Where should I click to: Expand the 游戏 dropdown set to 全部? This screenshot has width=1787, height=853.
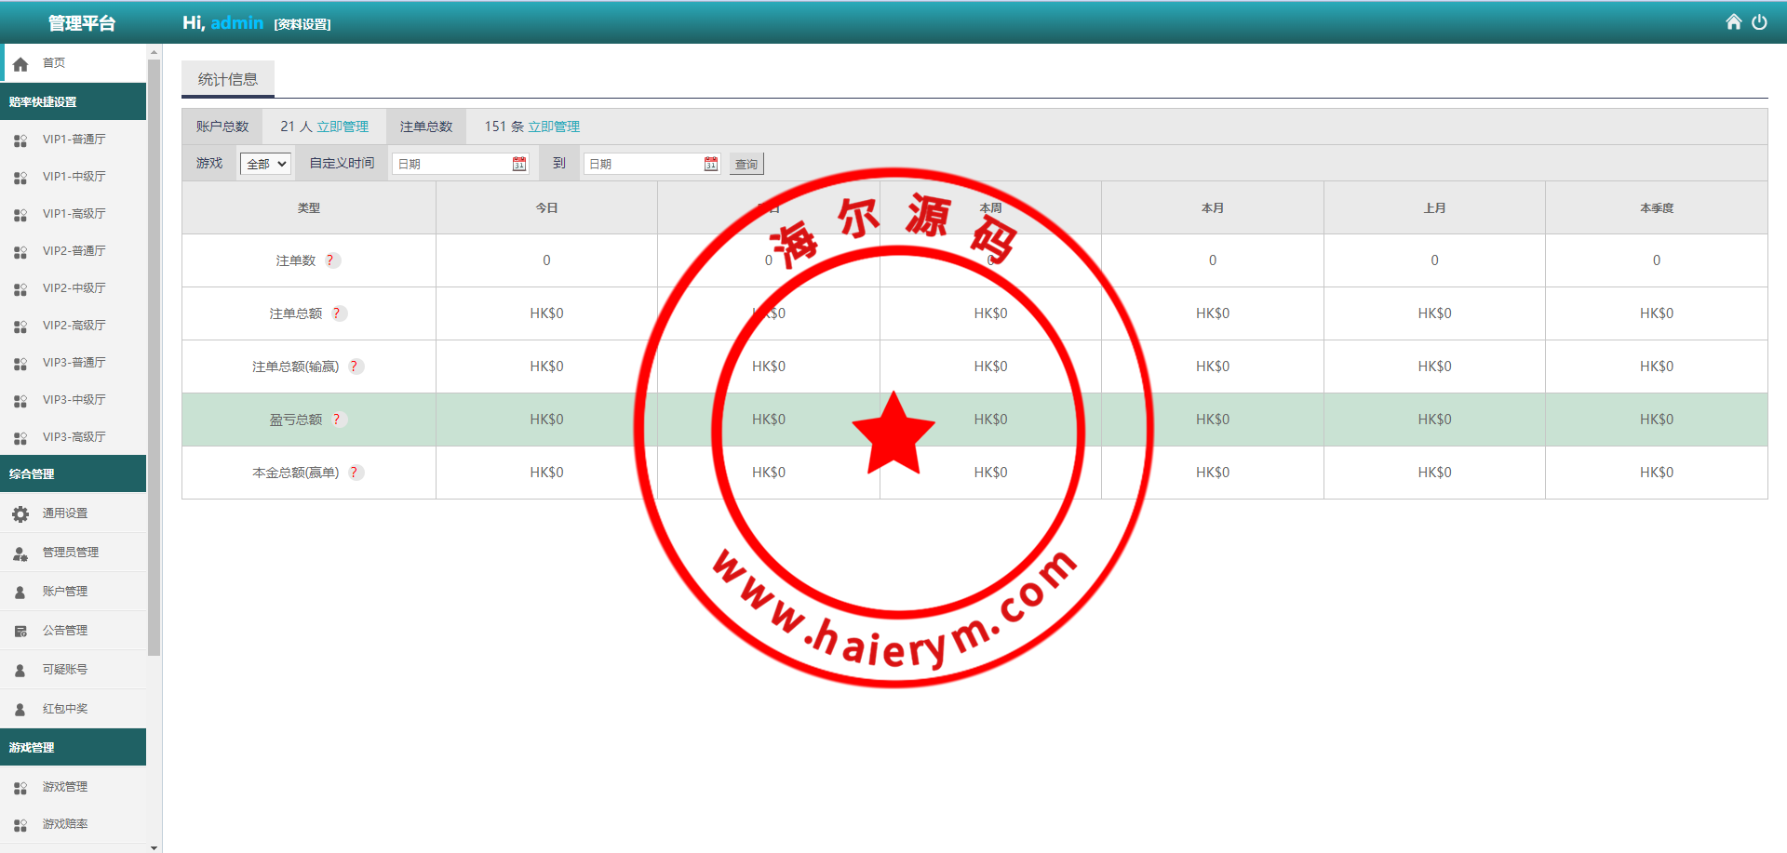point(266,164)
